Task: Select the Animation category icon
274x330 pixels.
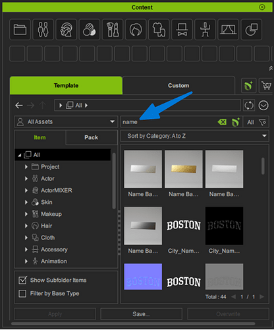Action: pyautogui.click(x=205, y=30)
